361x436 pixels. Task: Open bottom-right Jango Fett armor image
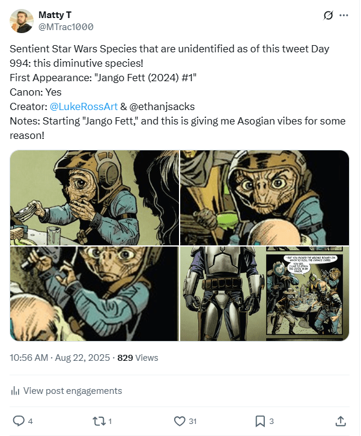point(264,293)
